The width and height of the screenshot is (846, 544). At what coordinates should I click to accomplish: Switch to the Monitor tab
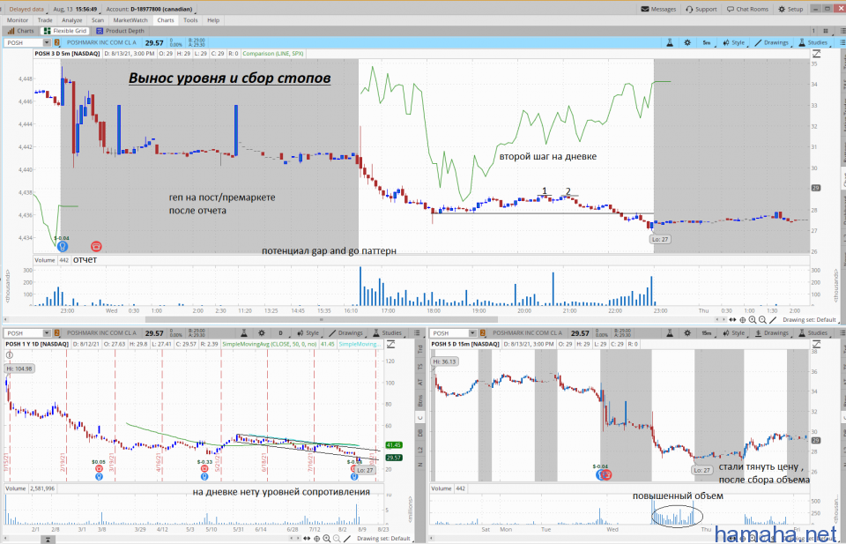(x=18, y=20)
